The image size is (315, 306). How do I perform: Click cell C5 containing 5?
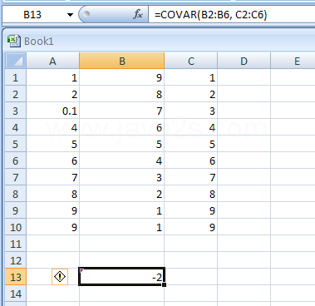[191, 144]
